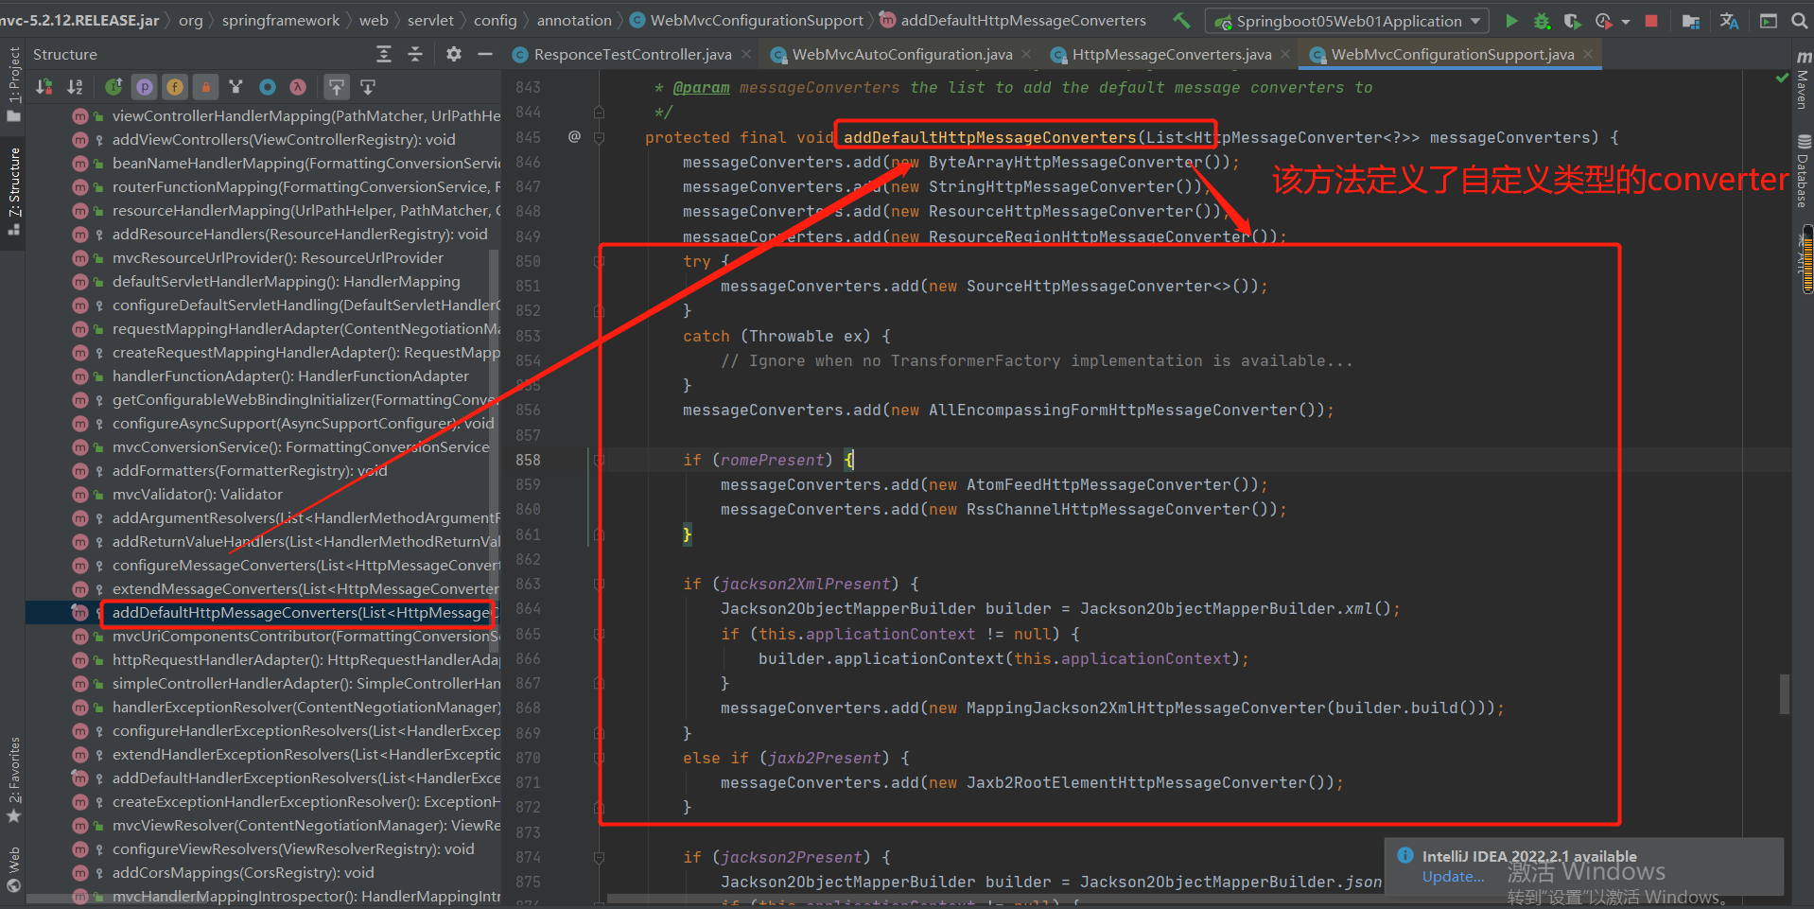1814x909 pixels.
Task: Select mvcValidator(): Validator in Structure
Action: [197, 494]
